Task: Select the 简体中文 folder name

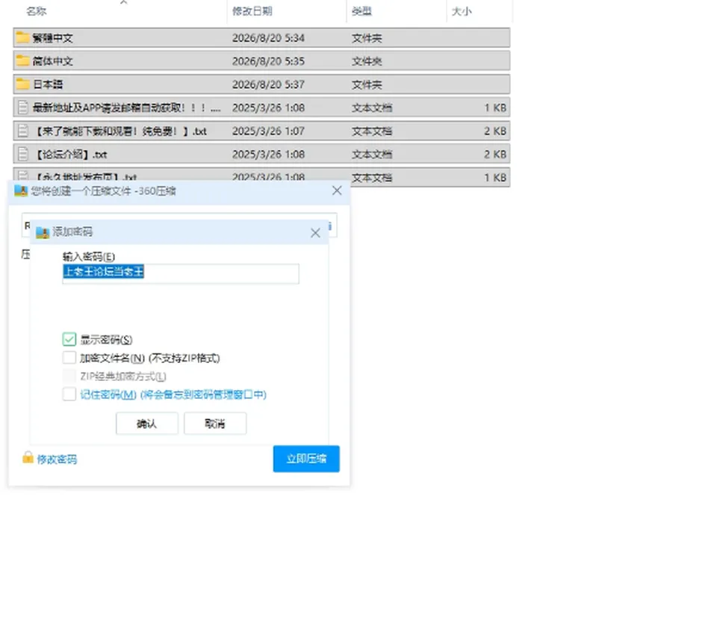Action: click(52, 61)
